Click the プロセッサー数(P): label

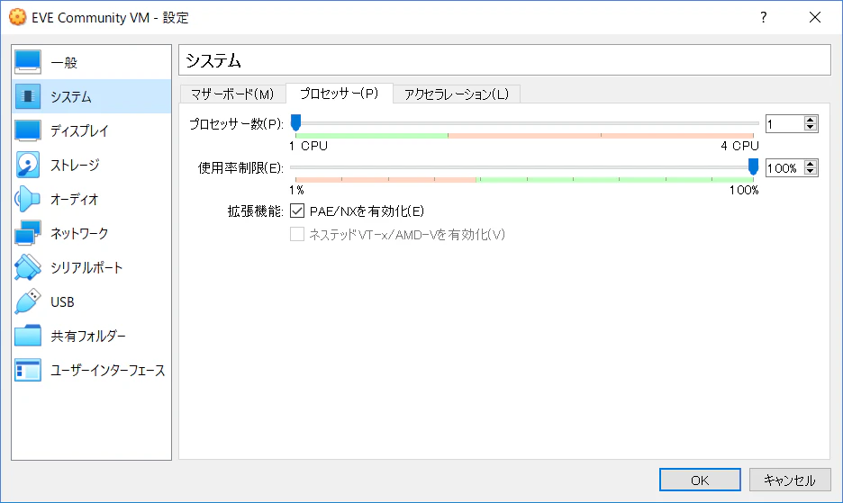pos(236,124)
